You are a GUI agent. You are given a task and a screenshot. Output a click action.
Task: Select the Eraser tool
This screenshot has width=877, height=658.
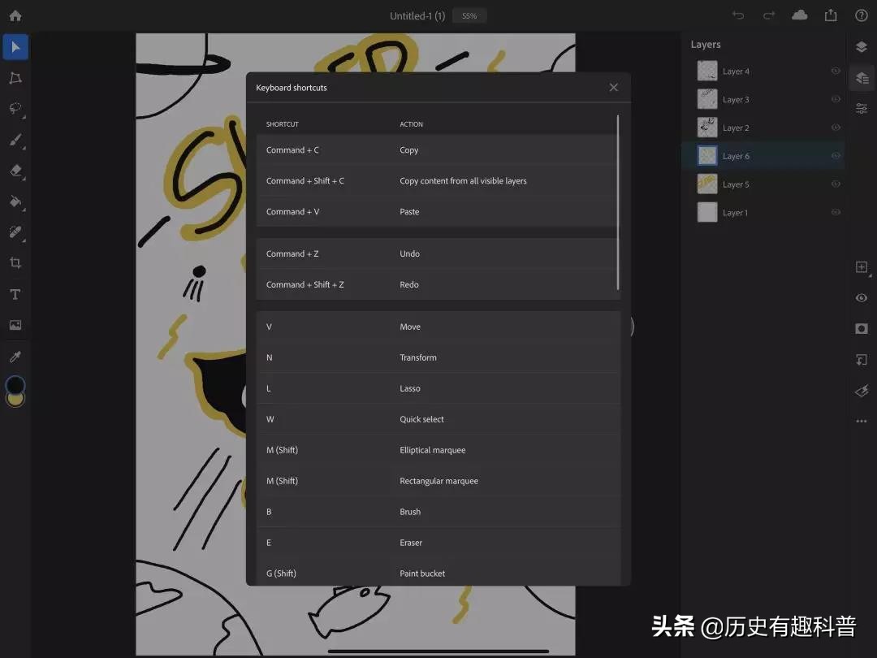tap(15, 171)
